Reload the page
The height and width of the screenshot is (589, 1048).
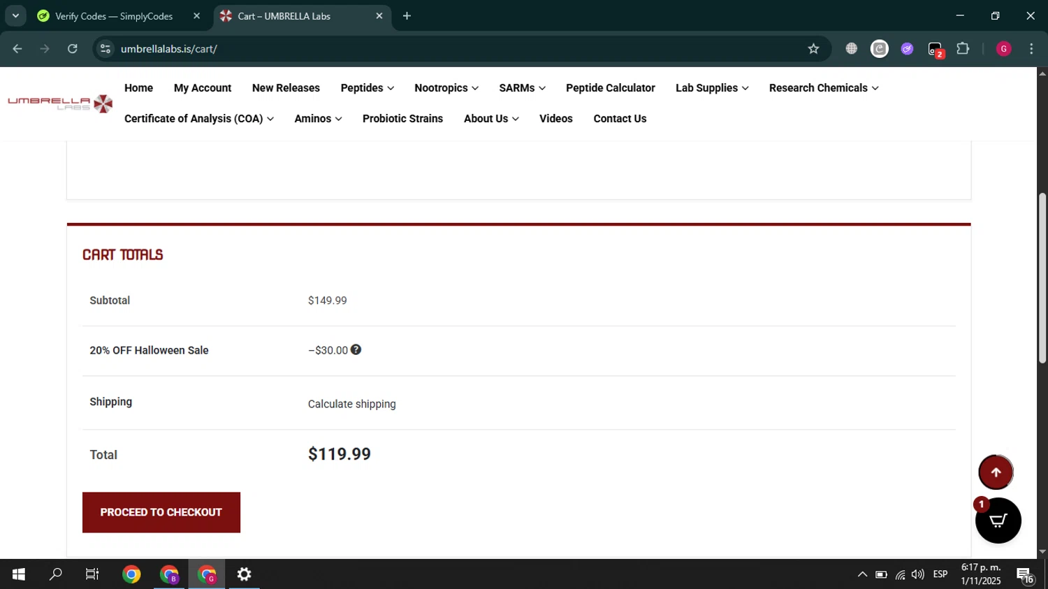(73, 49)
